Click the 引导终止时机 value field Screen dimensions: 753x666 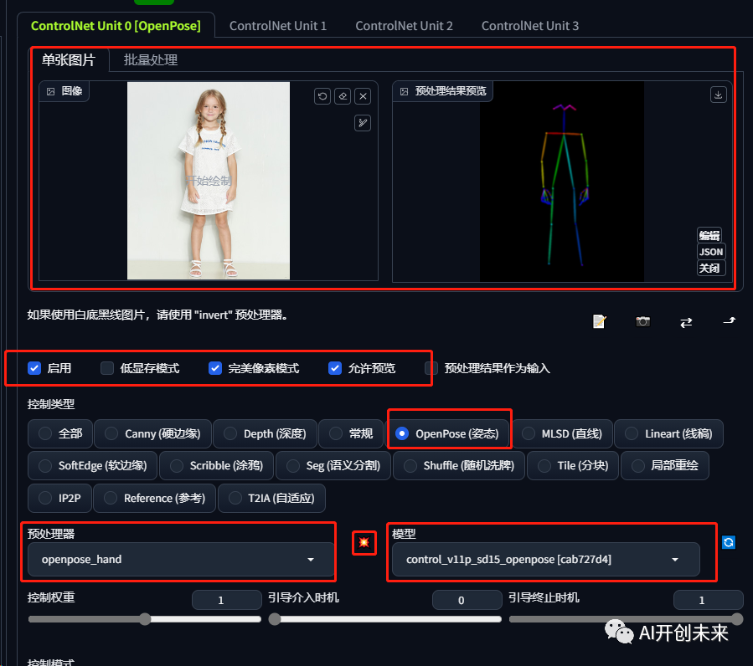pos(709,600)
